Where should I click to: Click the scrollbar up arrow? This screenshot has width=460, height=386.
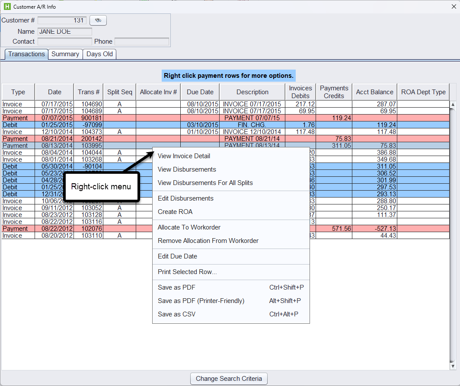[453, 105]
